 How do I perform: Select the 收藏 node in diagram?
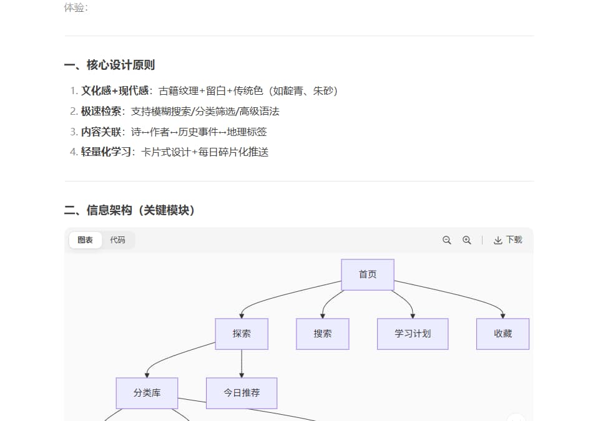click(502, 334)
